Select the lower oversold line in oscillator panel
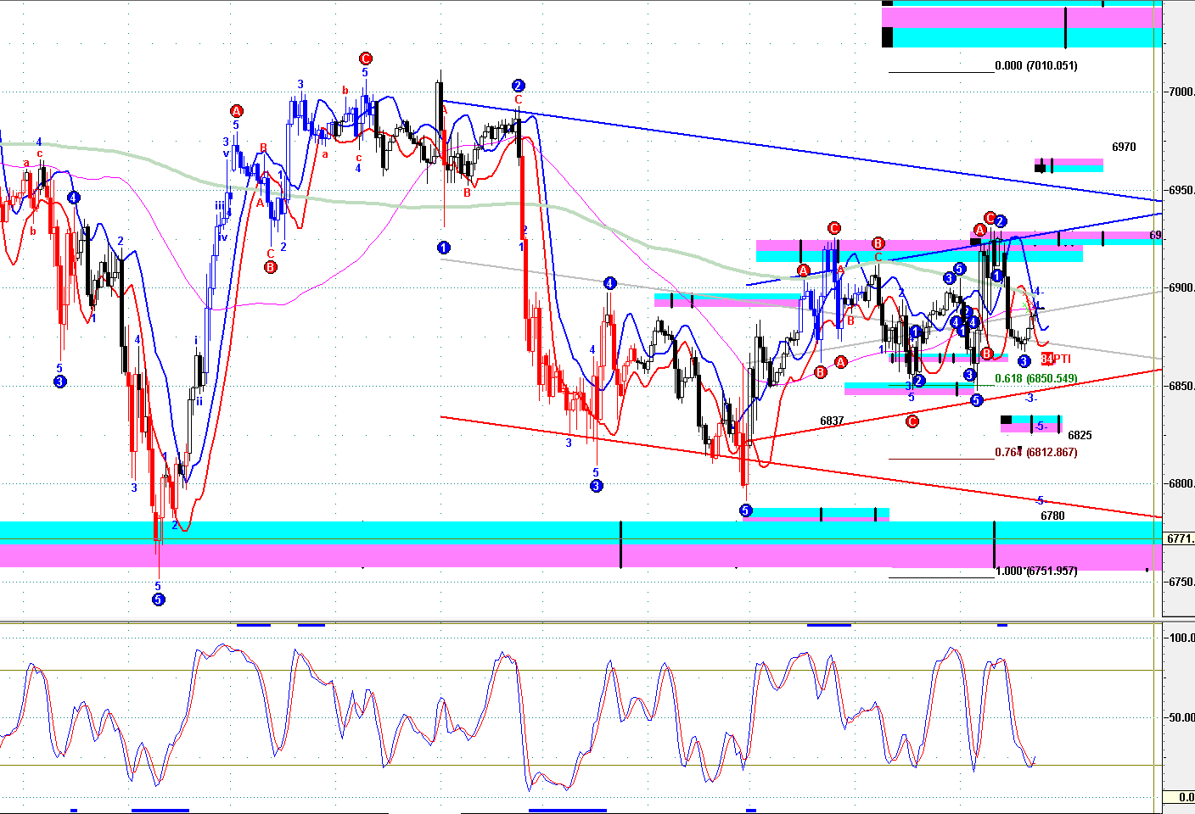 [x=581, y=766]
